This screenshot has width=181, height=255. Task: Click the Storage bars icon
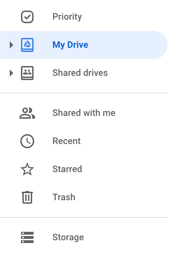point(27,237)
